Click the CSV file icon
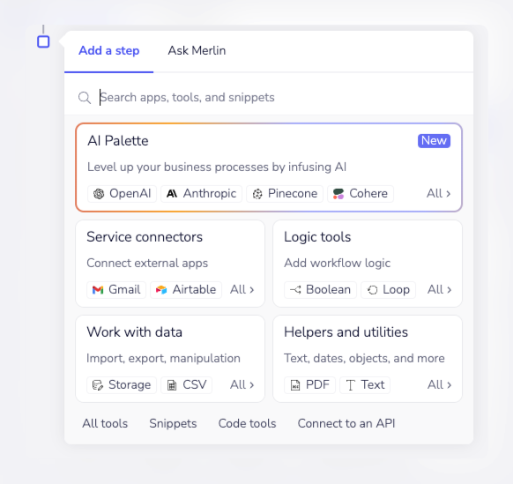This screenshot has height=484, width=513. click(172, 385)
